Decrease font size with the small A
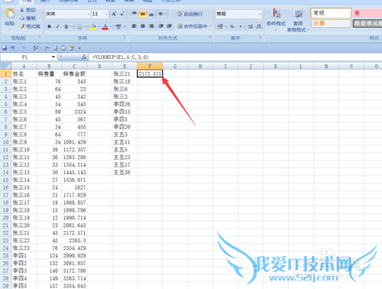This screenshot has width=382, height=289. click(x=122, y=14)
